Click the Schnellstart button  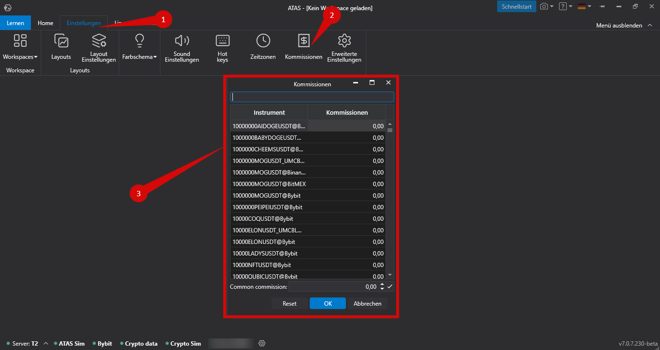(x=517, y=6)
